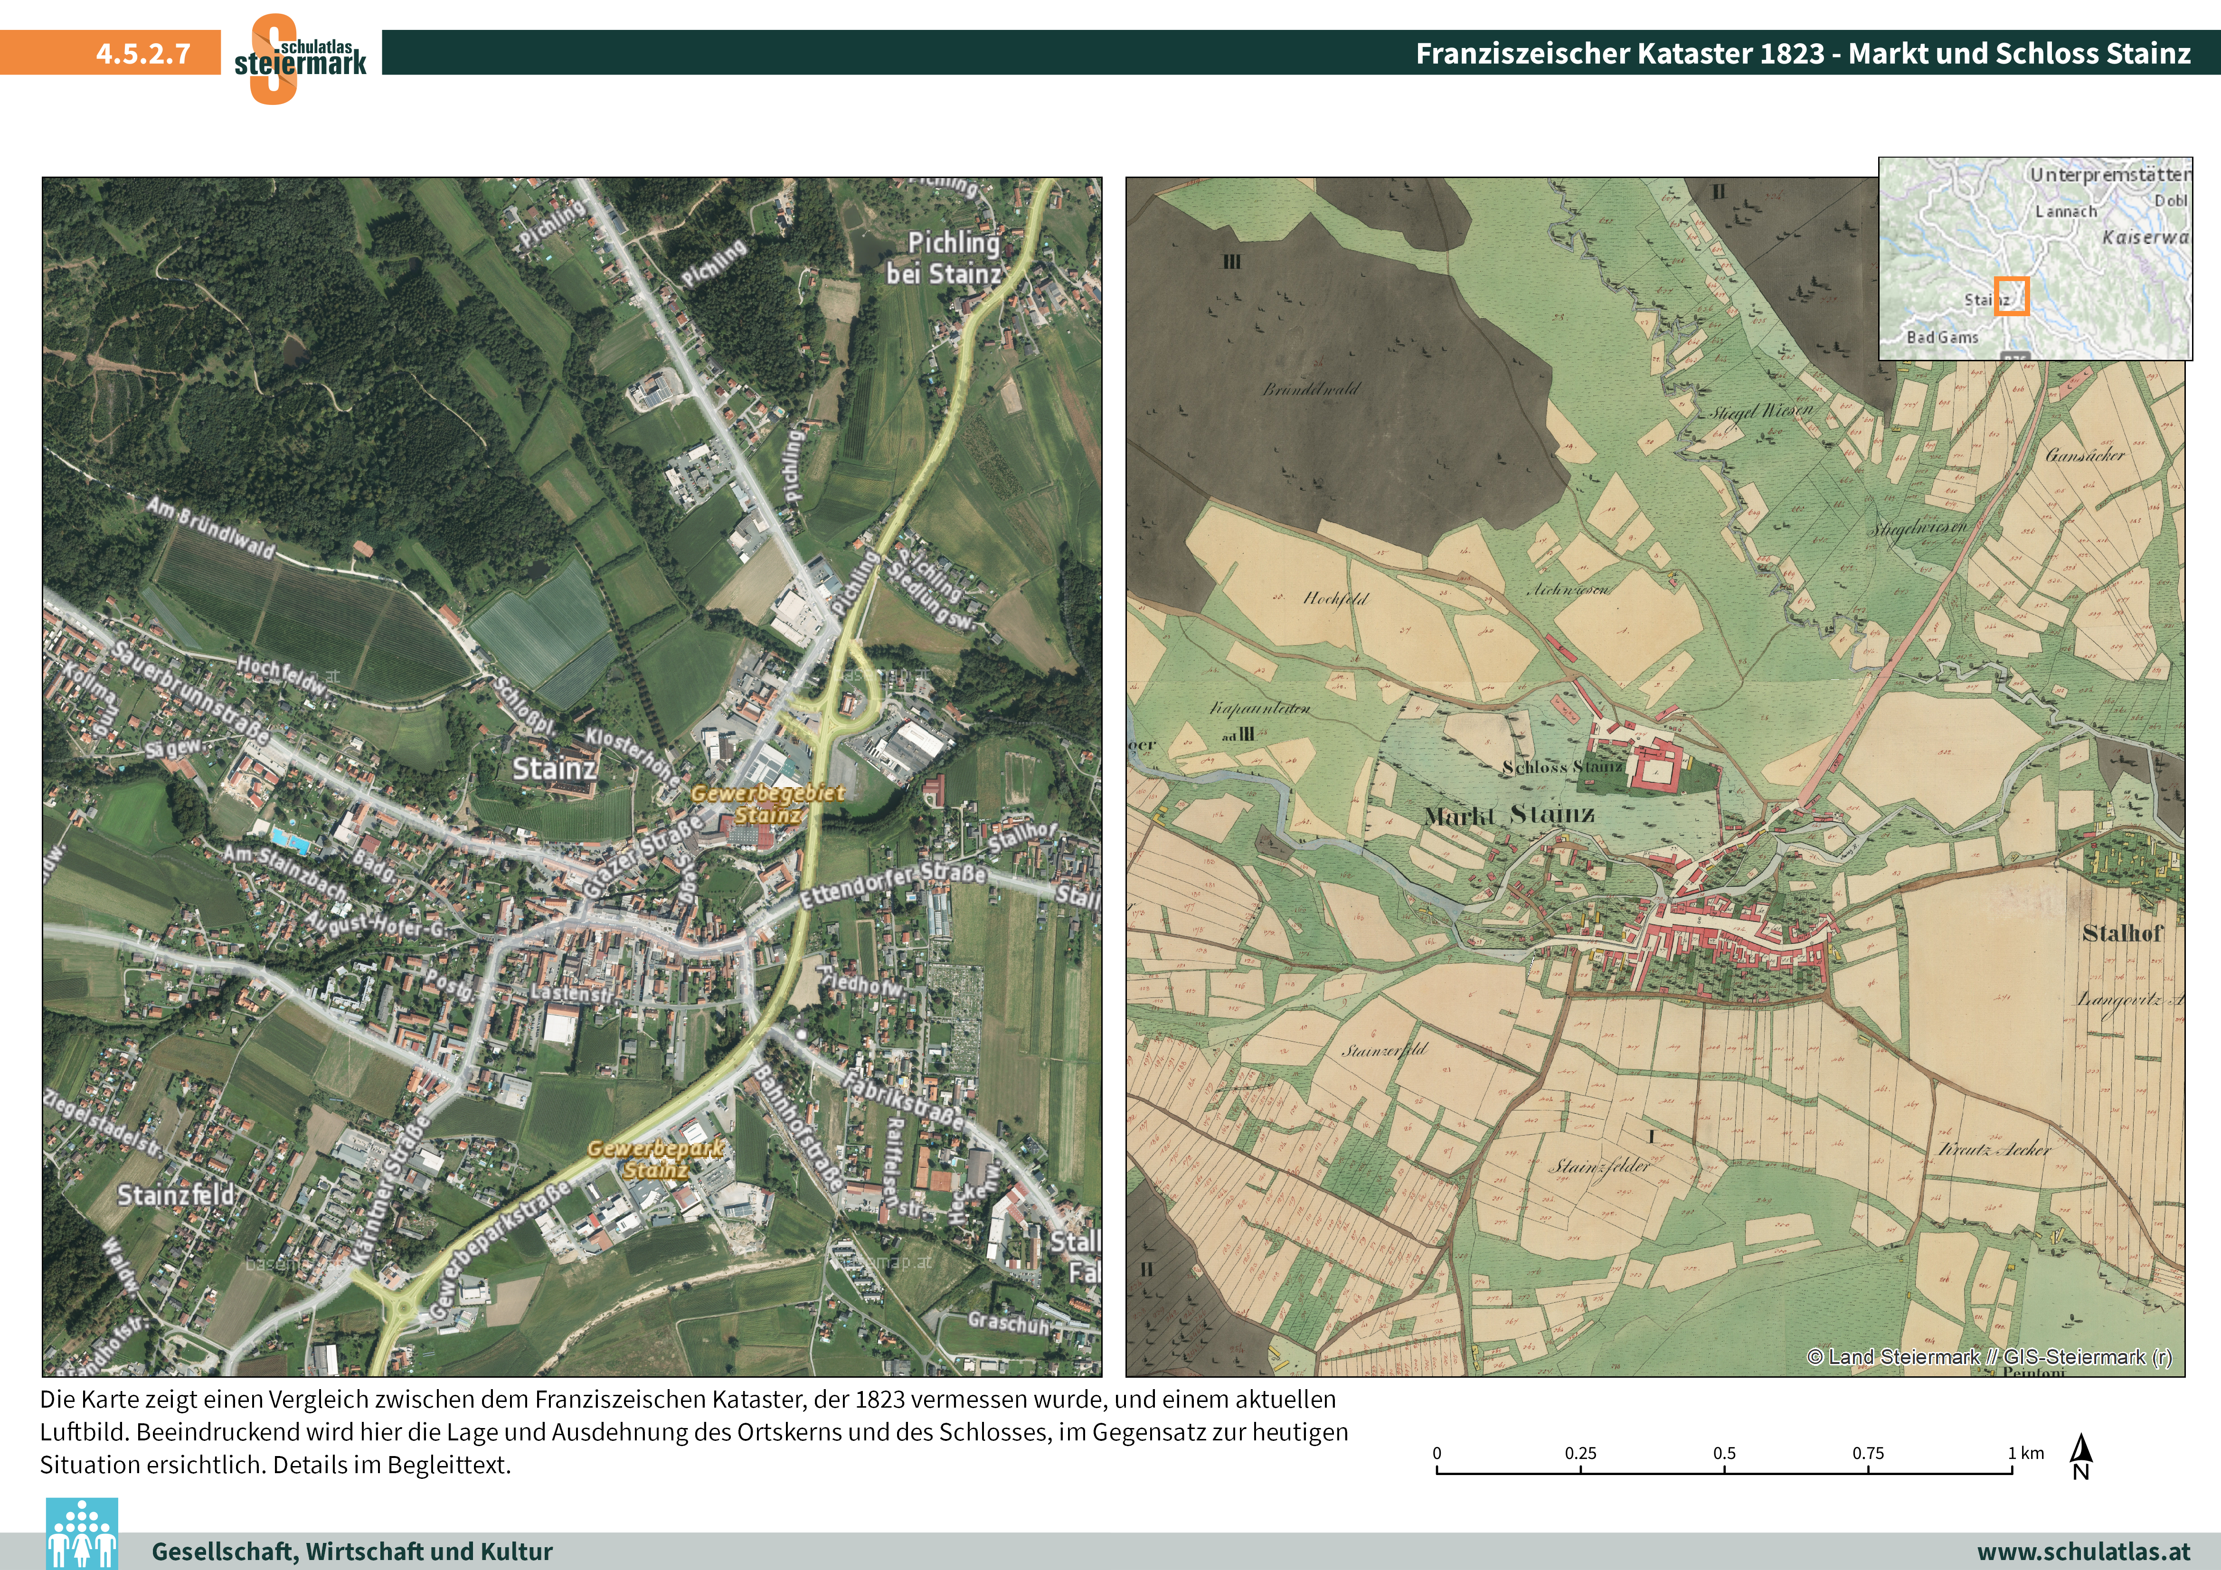Click the orange 4.5.2.7 section tab

pos(142,53)
